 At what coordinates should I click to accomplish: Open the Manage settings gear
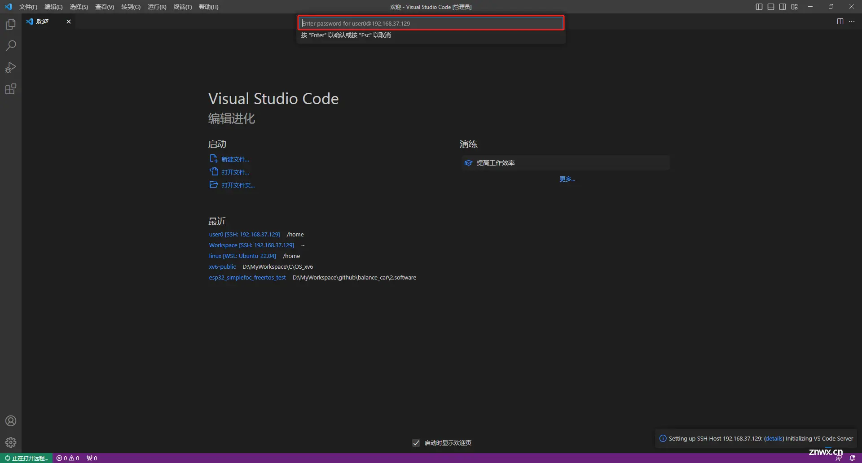[x=11, y=442]
